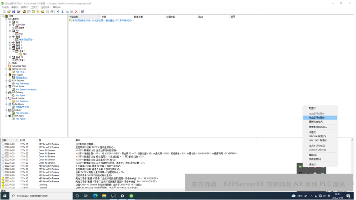356x200 pixels.
Task: Click the New Channel toolbar icon
Action: [x=24, y=11]
